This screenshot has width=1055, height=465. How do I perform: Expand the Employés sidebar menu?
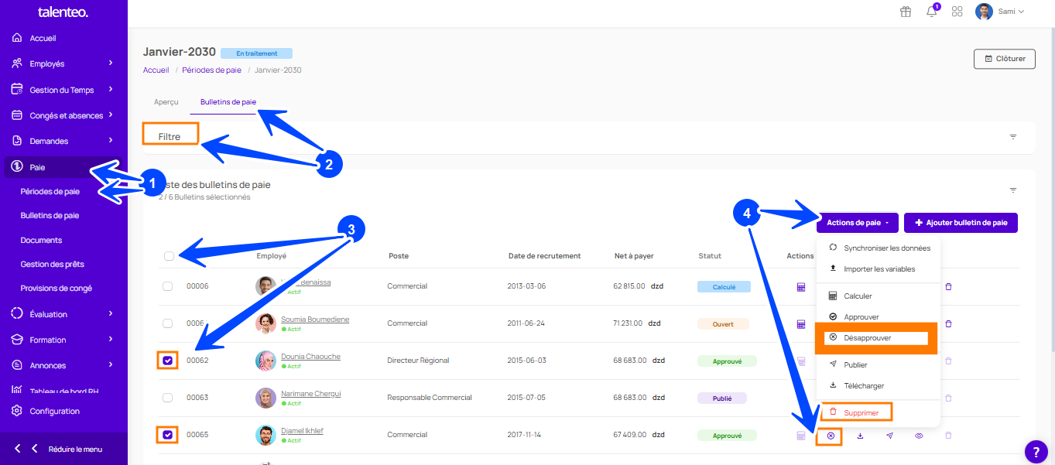pos(63,63)
